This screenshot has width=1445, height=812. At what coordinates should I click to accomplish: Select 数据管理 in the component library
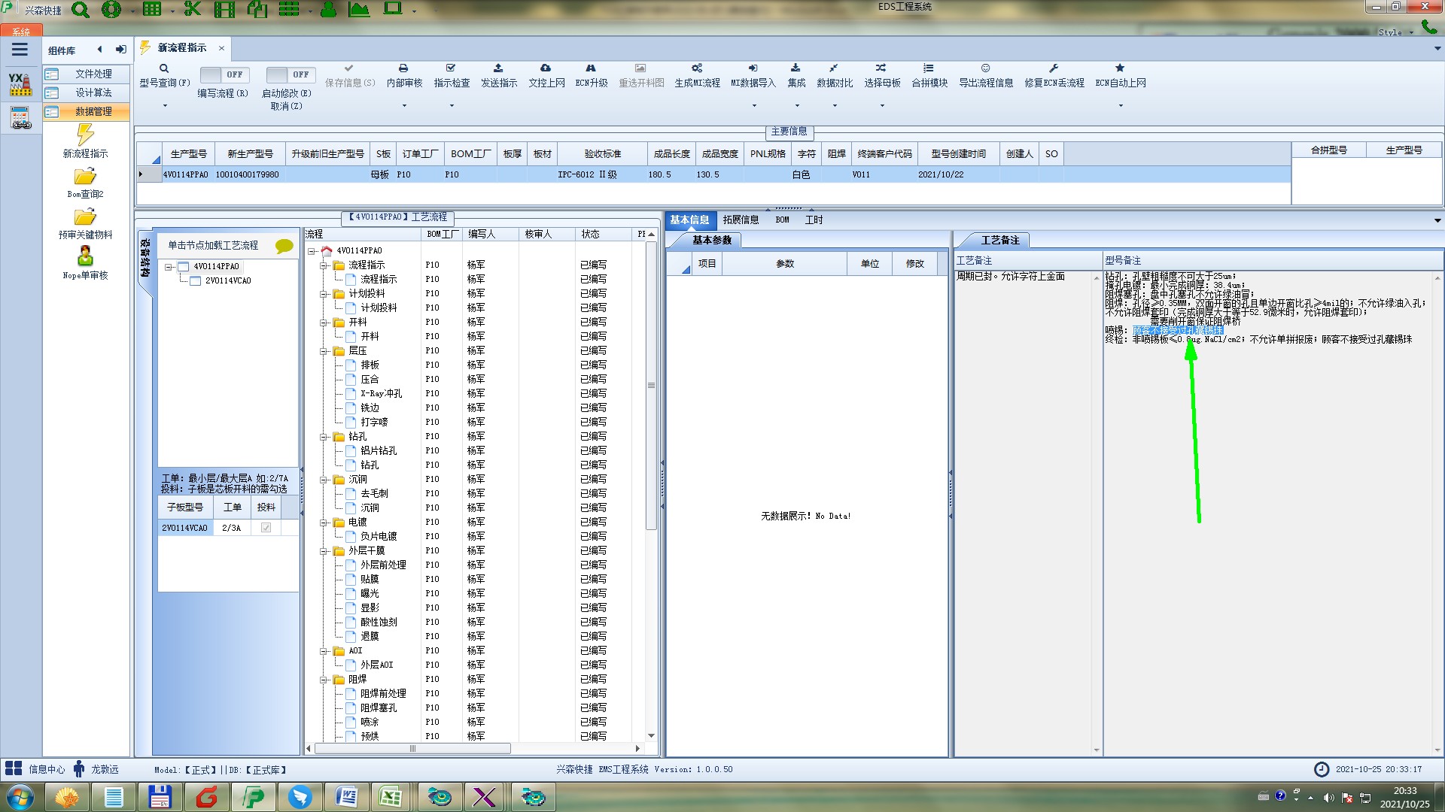pos(93,111)
